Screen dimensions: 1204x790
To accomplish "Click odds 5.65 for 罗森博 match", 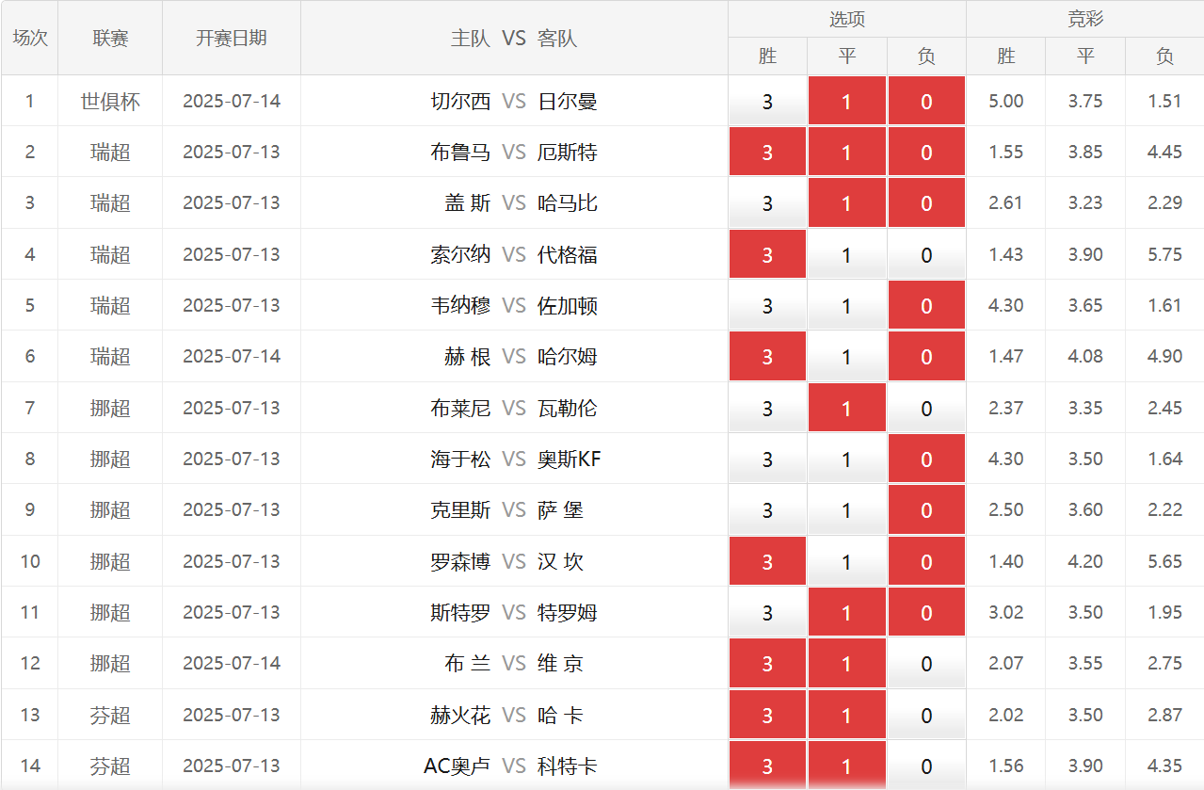I will (1164, 561).
